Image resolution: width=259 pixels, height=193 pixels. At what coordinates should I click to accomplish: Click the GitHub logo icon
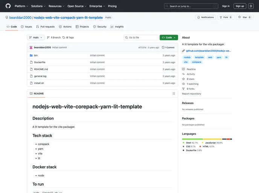tap(8, 6)
